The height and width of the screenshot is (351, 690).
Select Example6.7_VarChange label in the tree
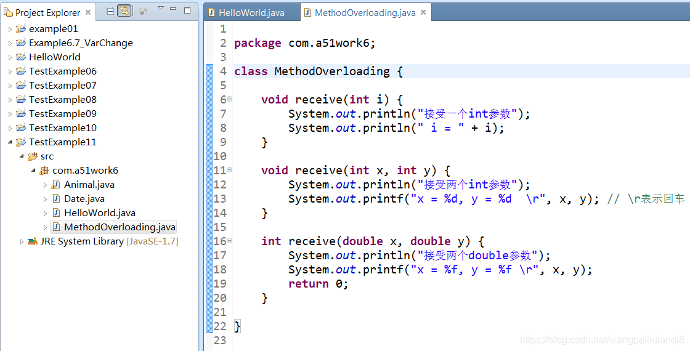pyautogui.click(x=81, y=43)
